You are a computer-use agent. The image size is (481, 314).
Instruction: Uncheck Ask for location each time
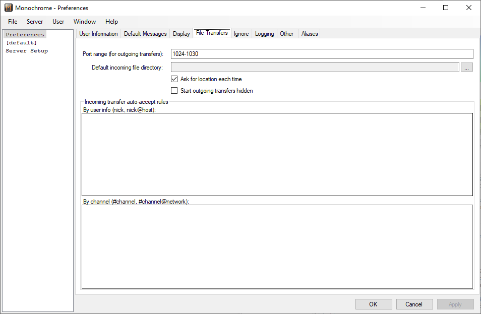click(174, 79)
